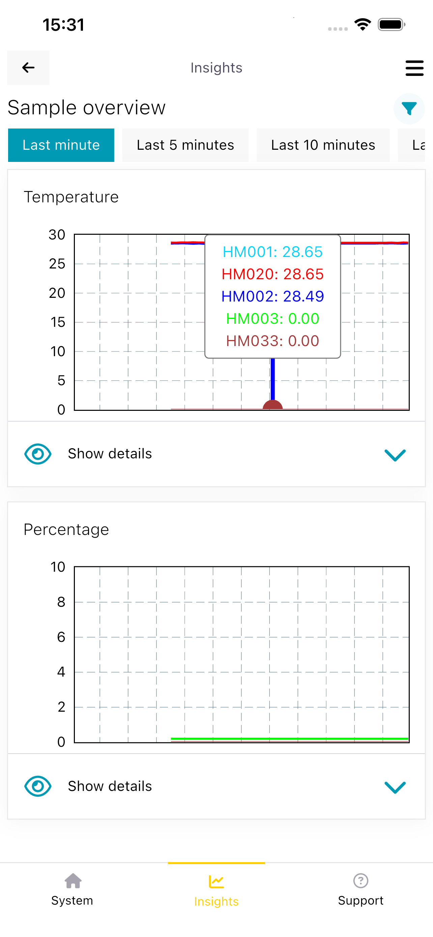Click the dark red data point marker

[x=273, y=405]
